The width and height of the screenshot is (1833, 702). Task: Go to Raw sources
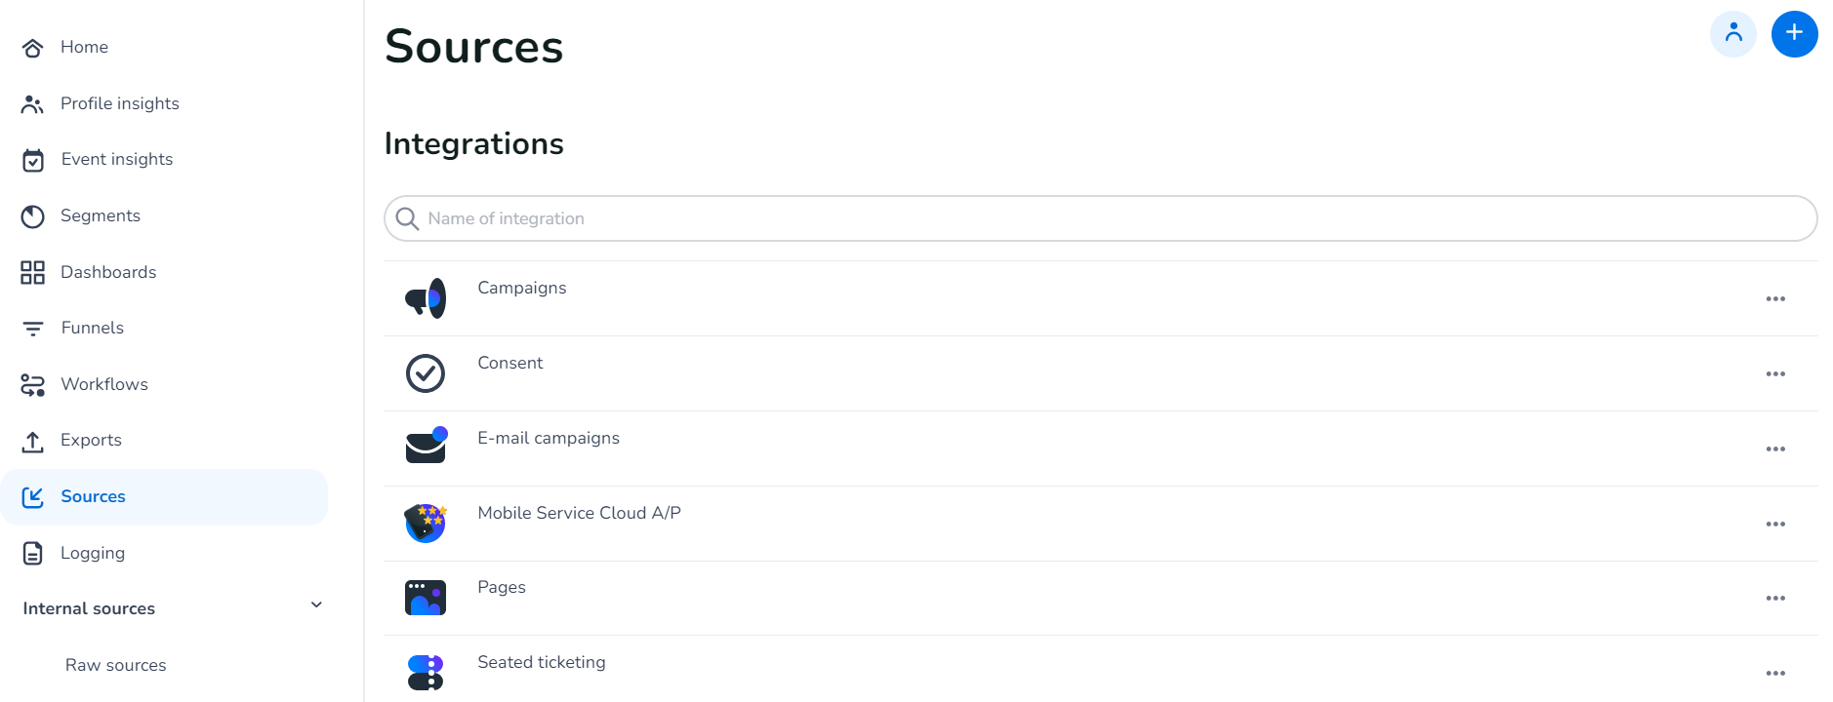click(x=115, y=664)
